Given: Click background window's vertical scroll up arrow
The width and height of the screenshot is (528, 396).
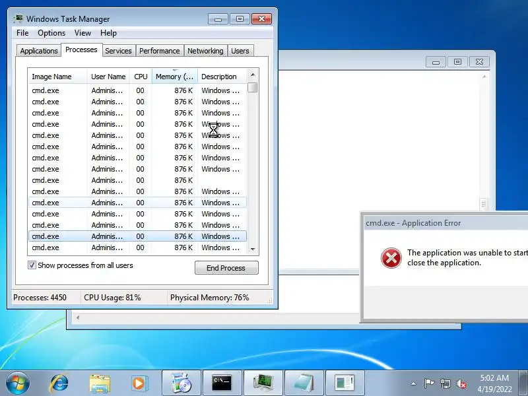Looking at the screenshot, I should pos(484,77).
